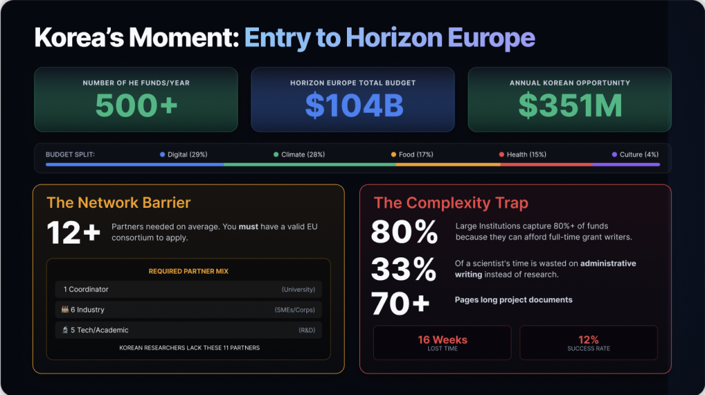The height and width of the screenshot is (395, 705).
Task: Click the Number of HE Funds/Year card
Action: 136,100
